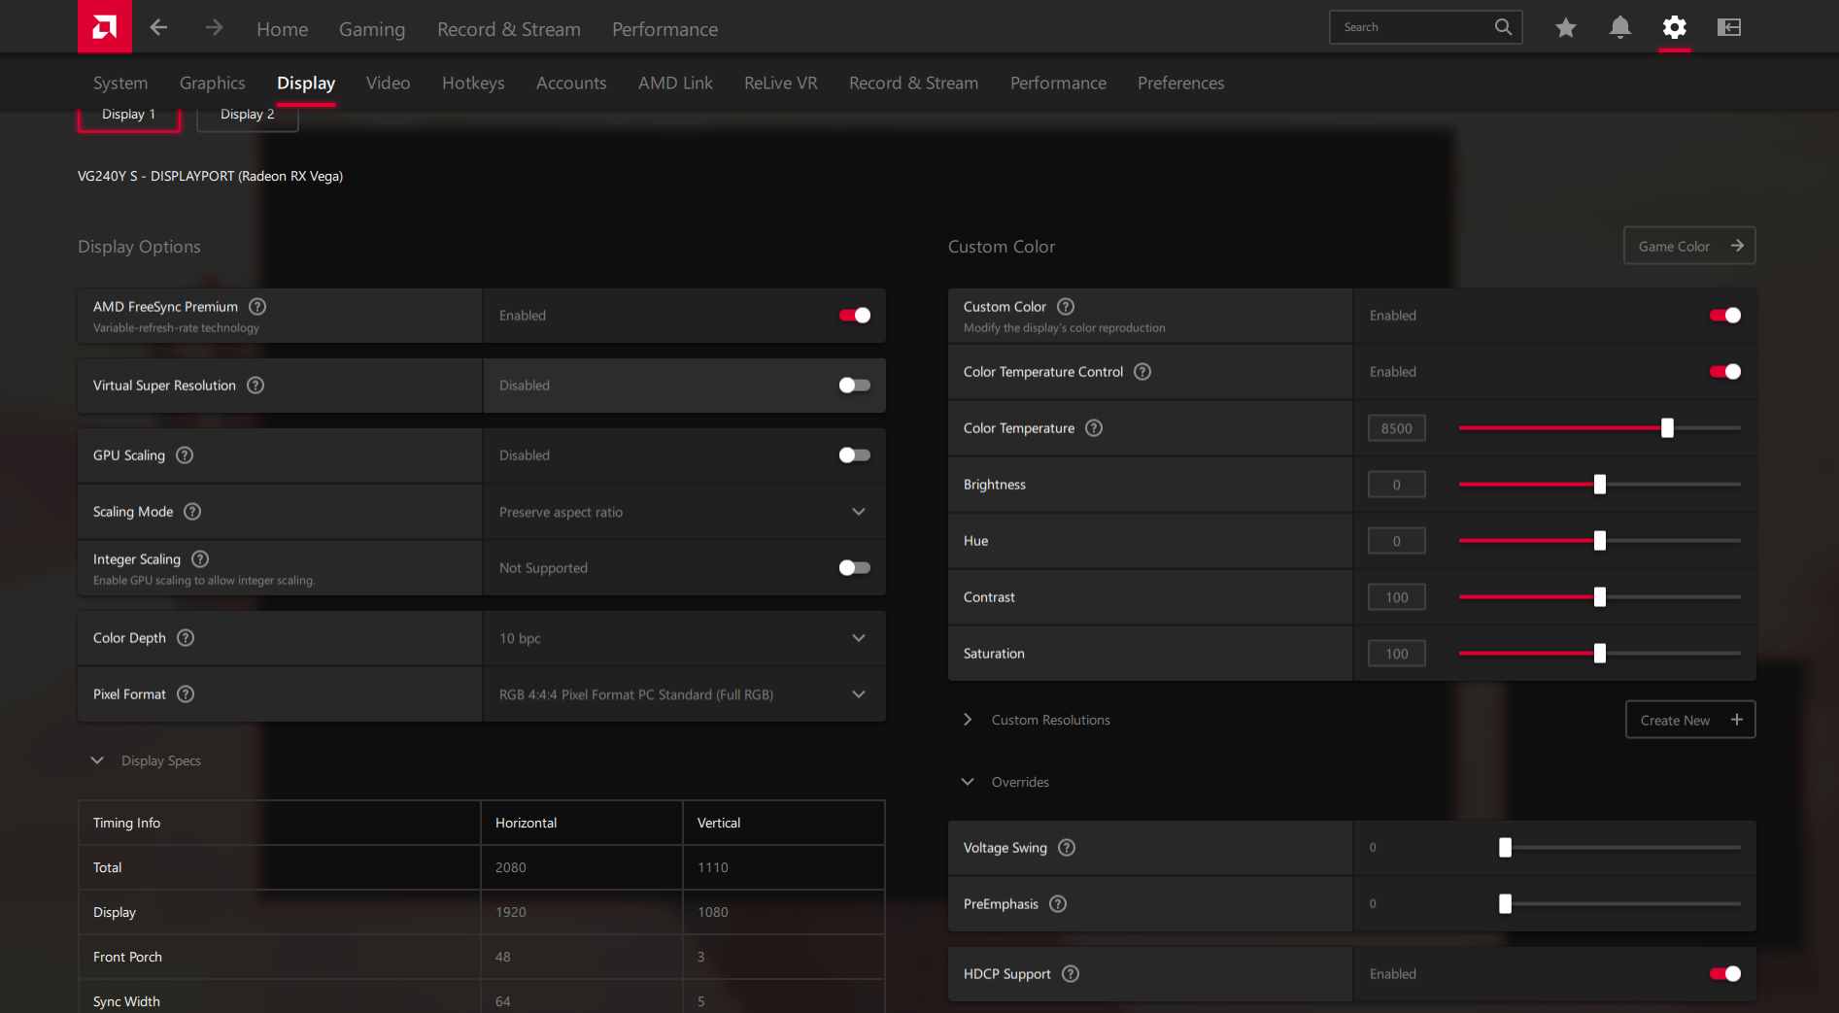The height and width of the screenshot is (1013, 1839).
Task: Click the Brightness slider handle
Action: tap(1599, 484)
